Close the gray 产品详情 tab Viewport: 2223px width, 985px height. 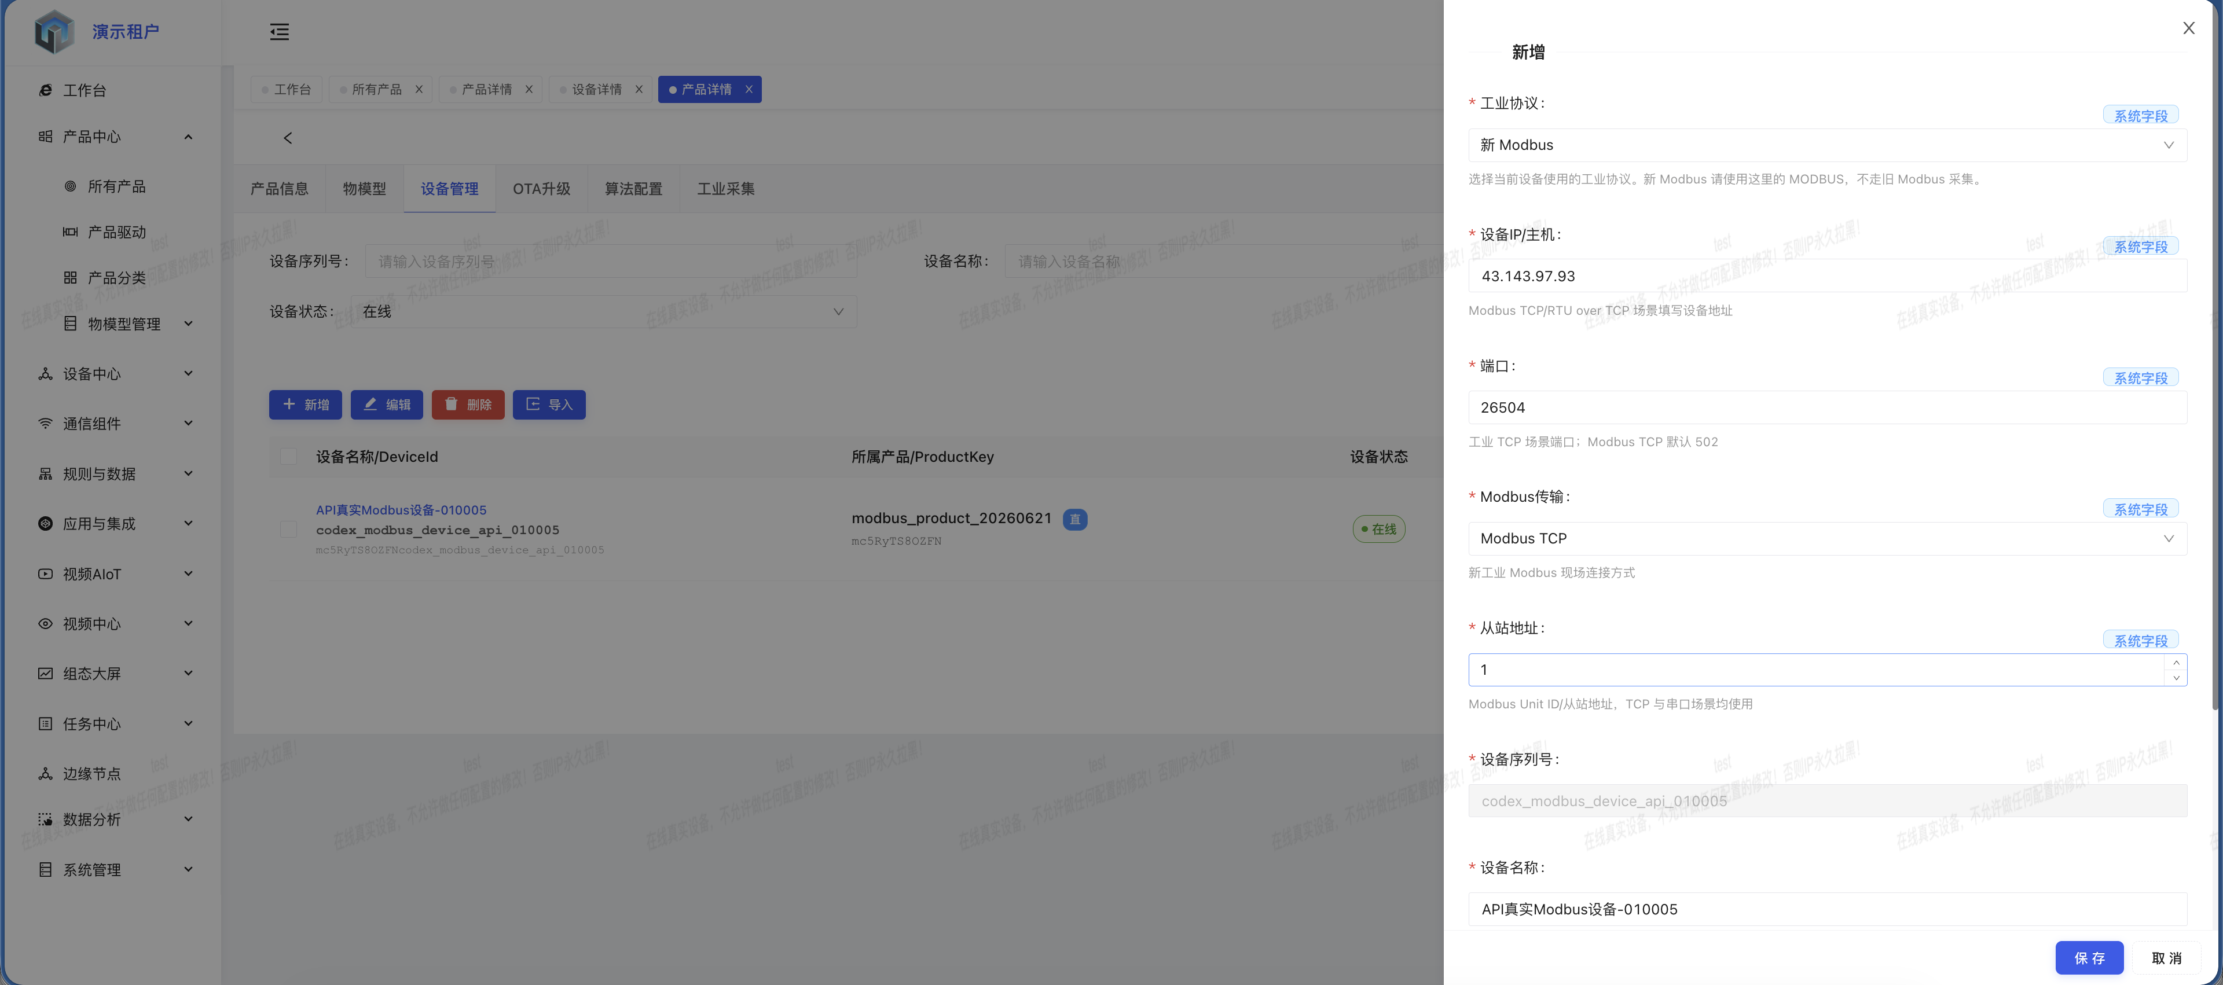529,90
